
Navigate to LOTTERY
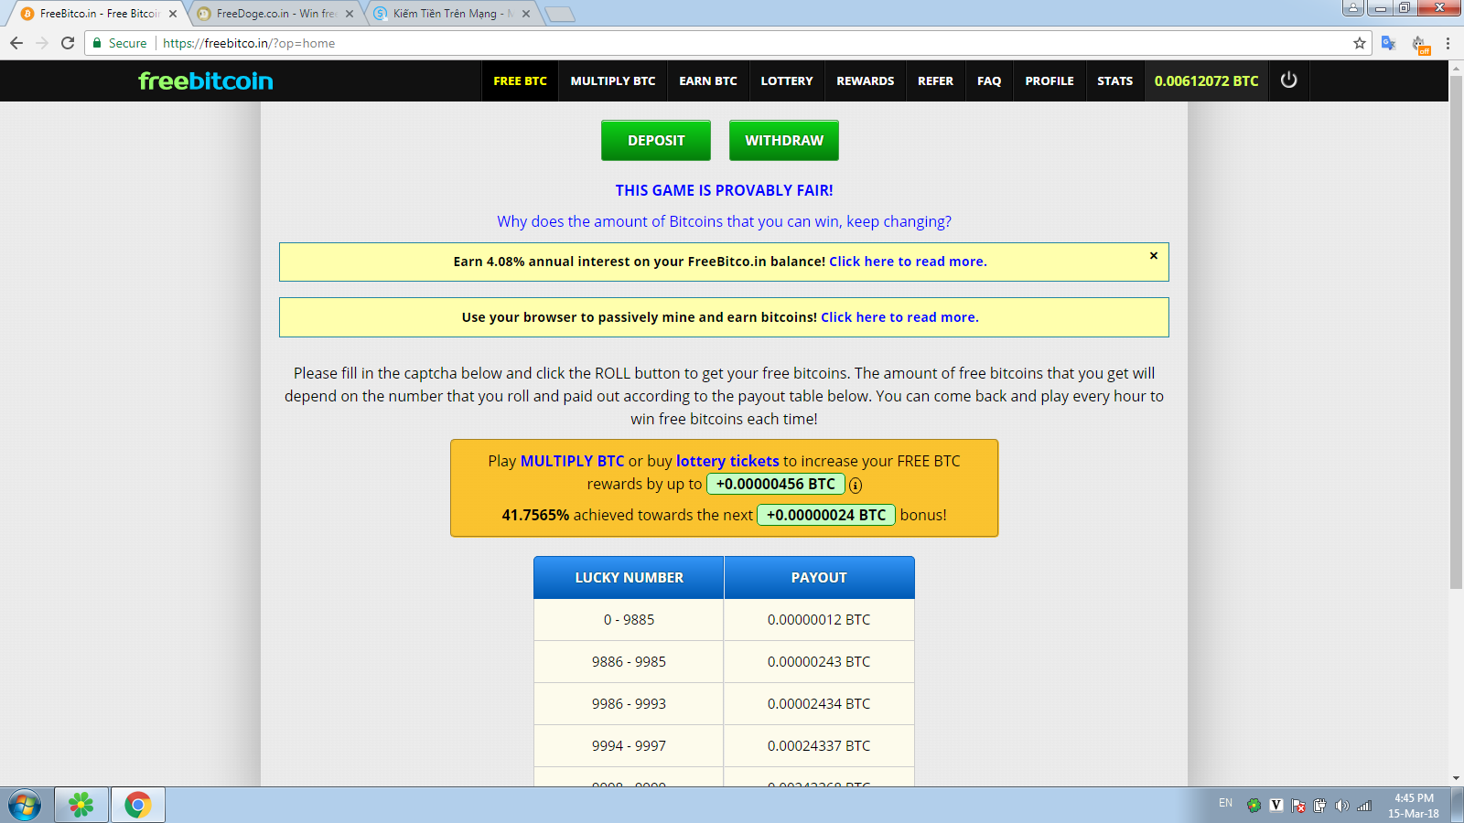point(787,80)
